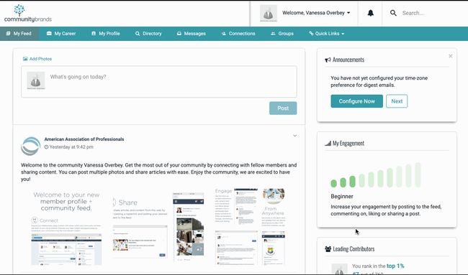Click the Announcements megaphone icon
The image size is (468, 275).
click(x=328, y=60)
